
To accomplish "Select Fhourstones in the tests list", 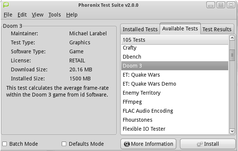I will [x=175, y=120].
